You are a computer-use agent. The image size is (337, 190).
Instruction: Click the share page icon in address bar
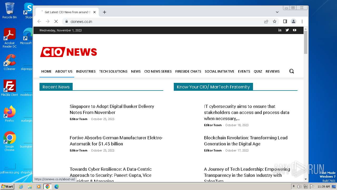(x=266, y=22)
